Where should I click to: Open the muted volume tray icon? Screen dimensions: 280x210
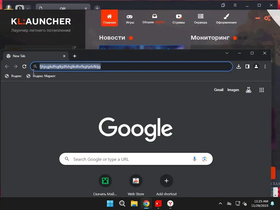point(245,203)
